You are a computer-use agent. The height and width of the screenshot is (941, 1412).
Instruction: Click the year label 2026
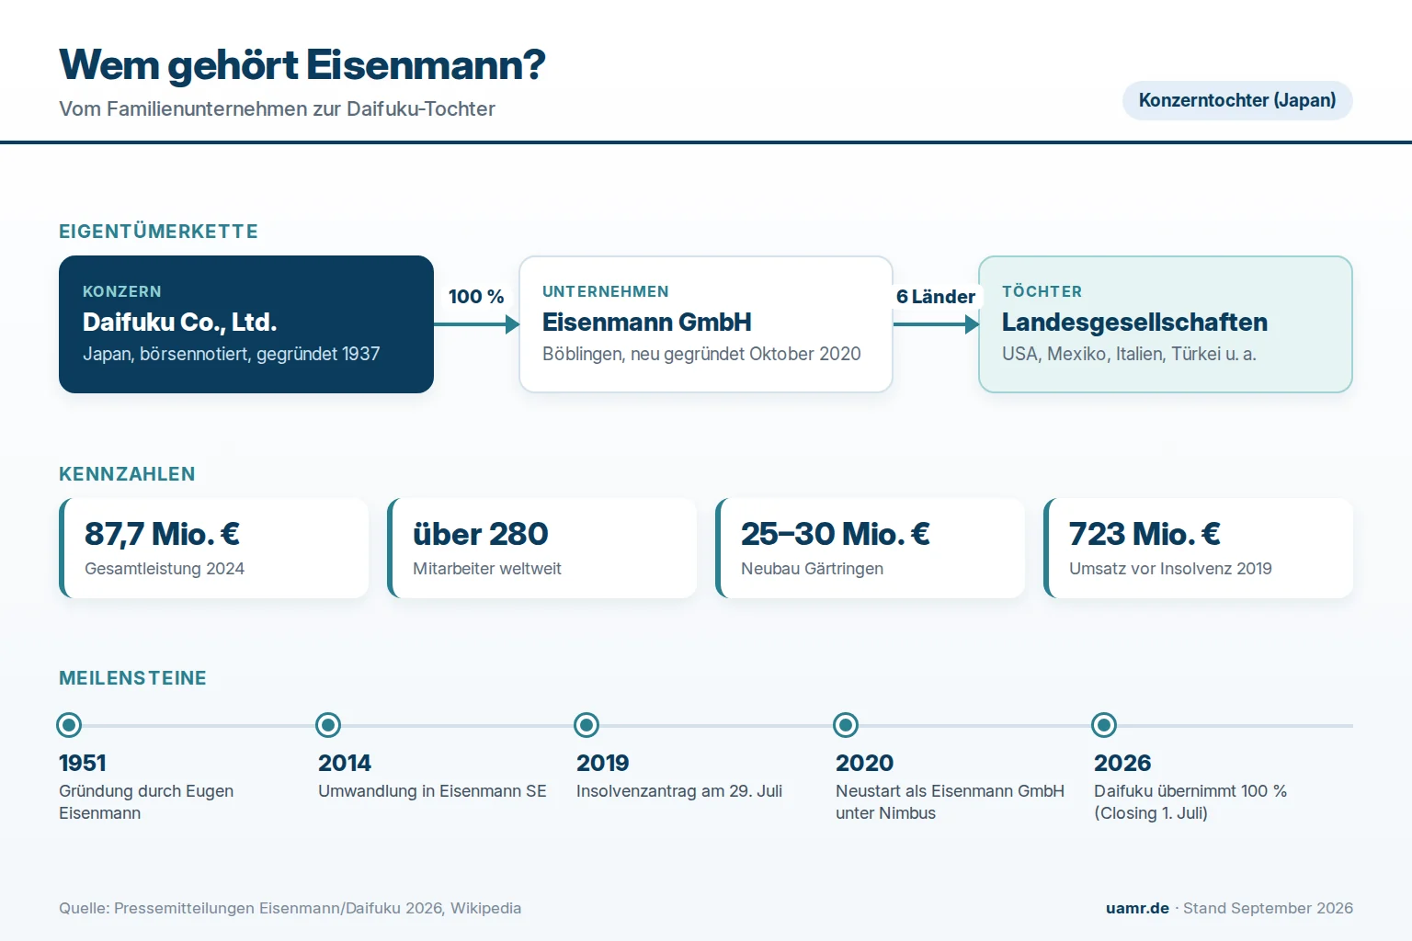coord(1122,763)
